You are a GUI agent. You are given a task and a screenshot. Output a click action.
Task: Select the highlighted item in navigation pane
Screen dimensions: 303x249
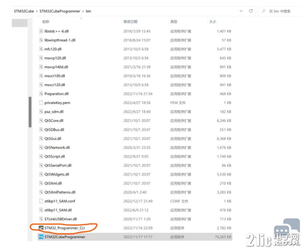pos(20,23)
